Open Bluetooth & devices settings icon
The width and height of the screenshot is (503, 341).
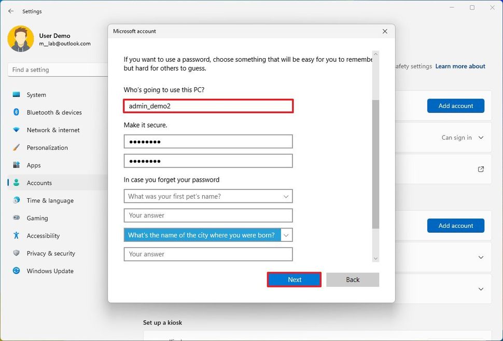(17, 113)
